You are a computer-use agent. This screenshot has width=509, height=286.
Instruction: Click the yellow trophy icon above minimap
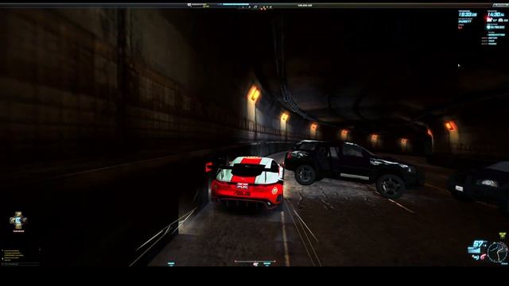(502, 235)
